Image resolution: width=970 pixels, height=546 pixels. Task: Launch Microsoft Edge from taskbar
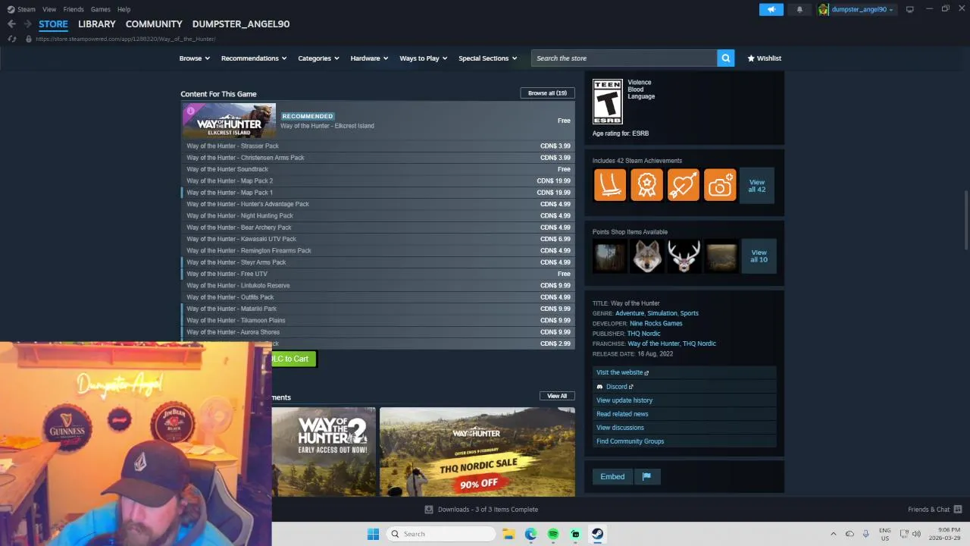click(530, 534)
